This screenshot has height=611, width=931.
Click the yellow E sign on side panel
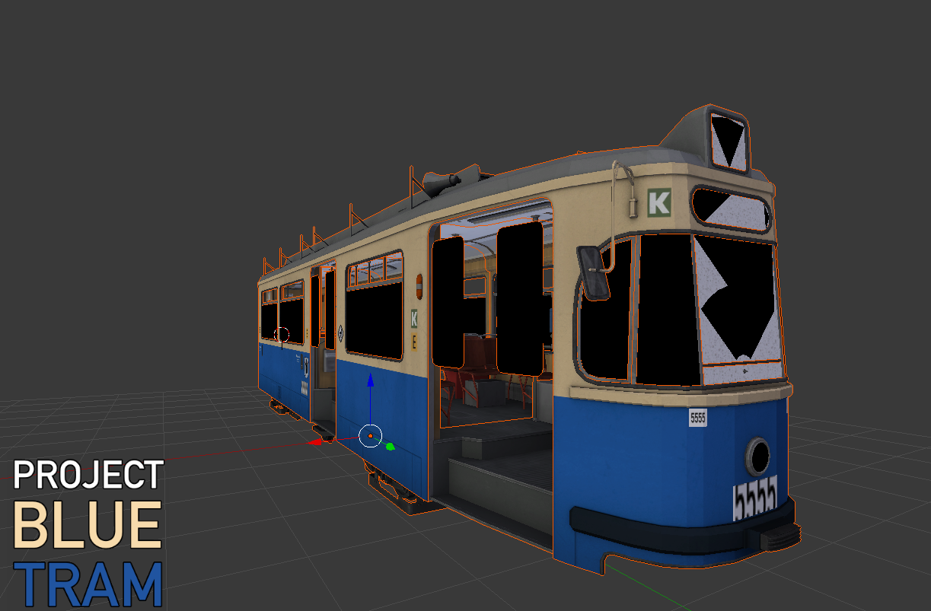click(414, 341)
